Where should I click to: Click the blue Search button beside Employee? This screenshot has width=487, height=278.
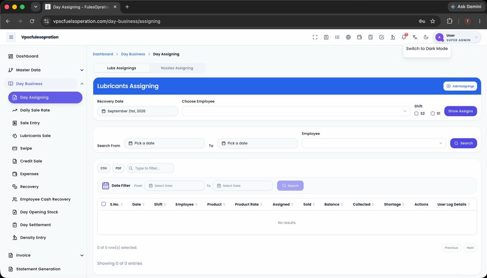(x=463, y=143)
